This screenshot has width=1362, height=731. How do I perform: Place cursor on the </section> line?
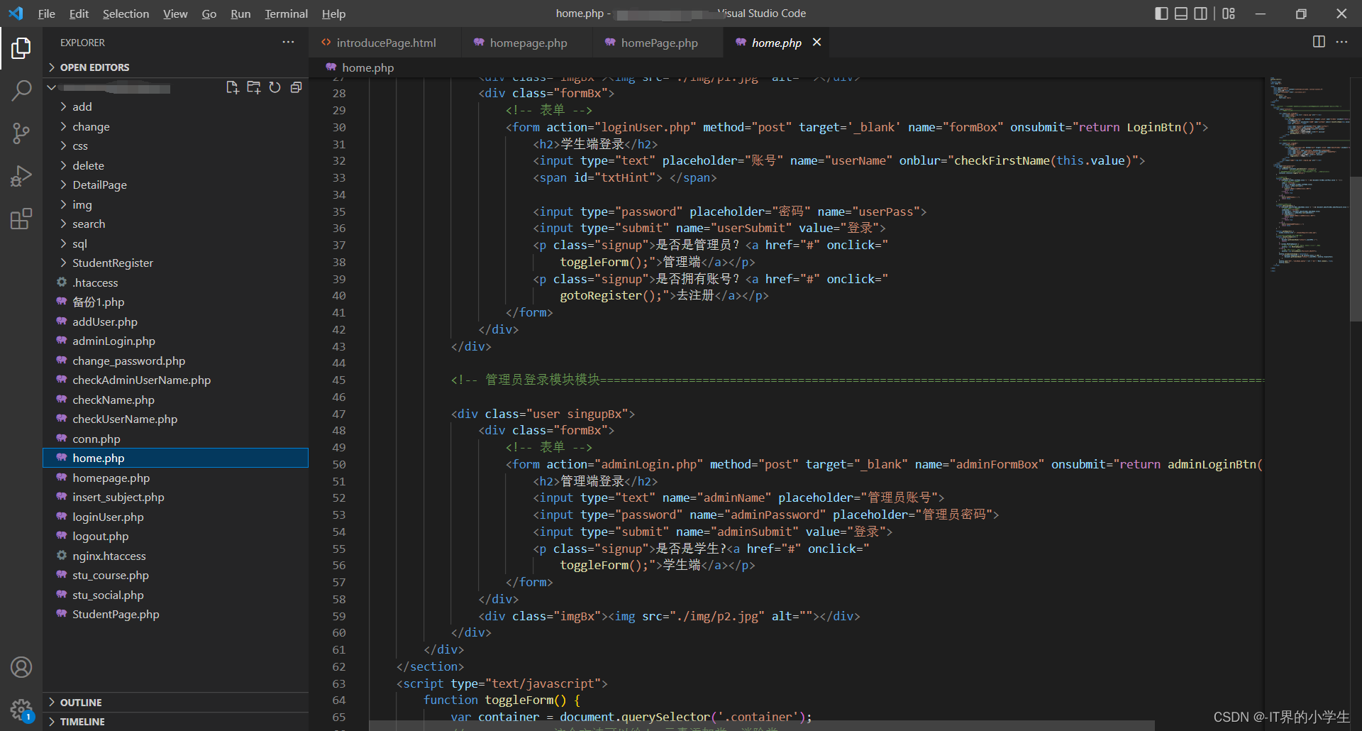coord(430,667)
